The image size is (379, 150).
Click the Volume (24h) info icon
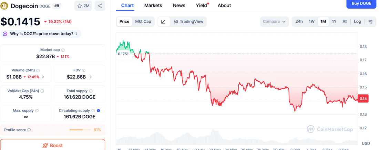point(38,70)
